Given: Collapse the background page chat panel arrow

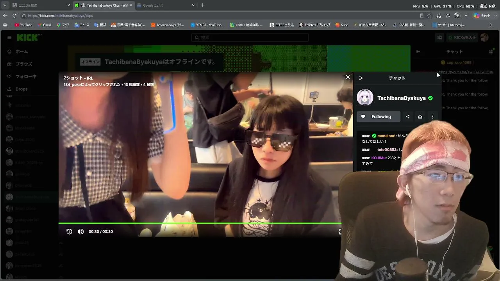Looking at the screenshot, I should pos(418,52).
